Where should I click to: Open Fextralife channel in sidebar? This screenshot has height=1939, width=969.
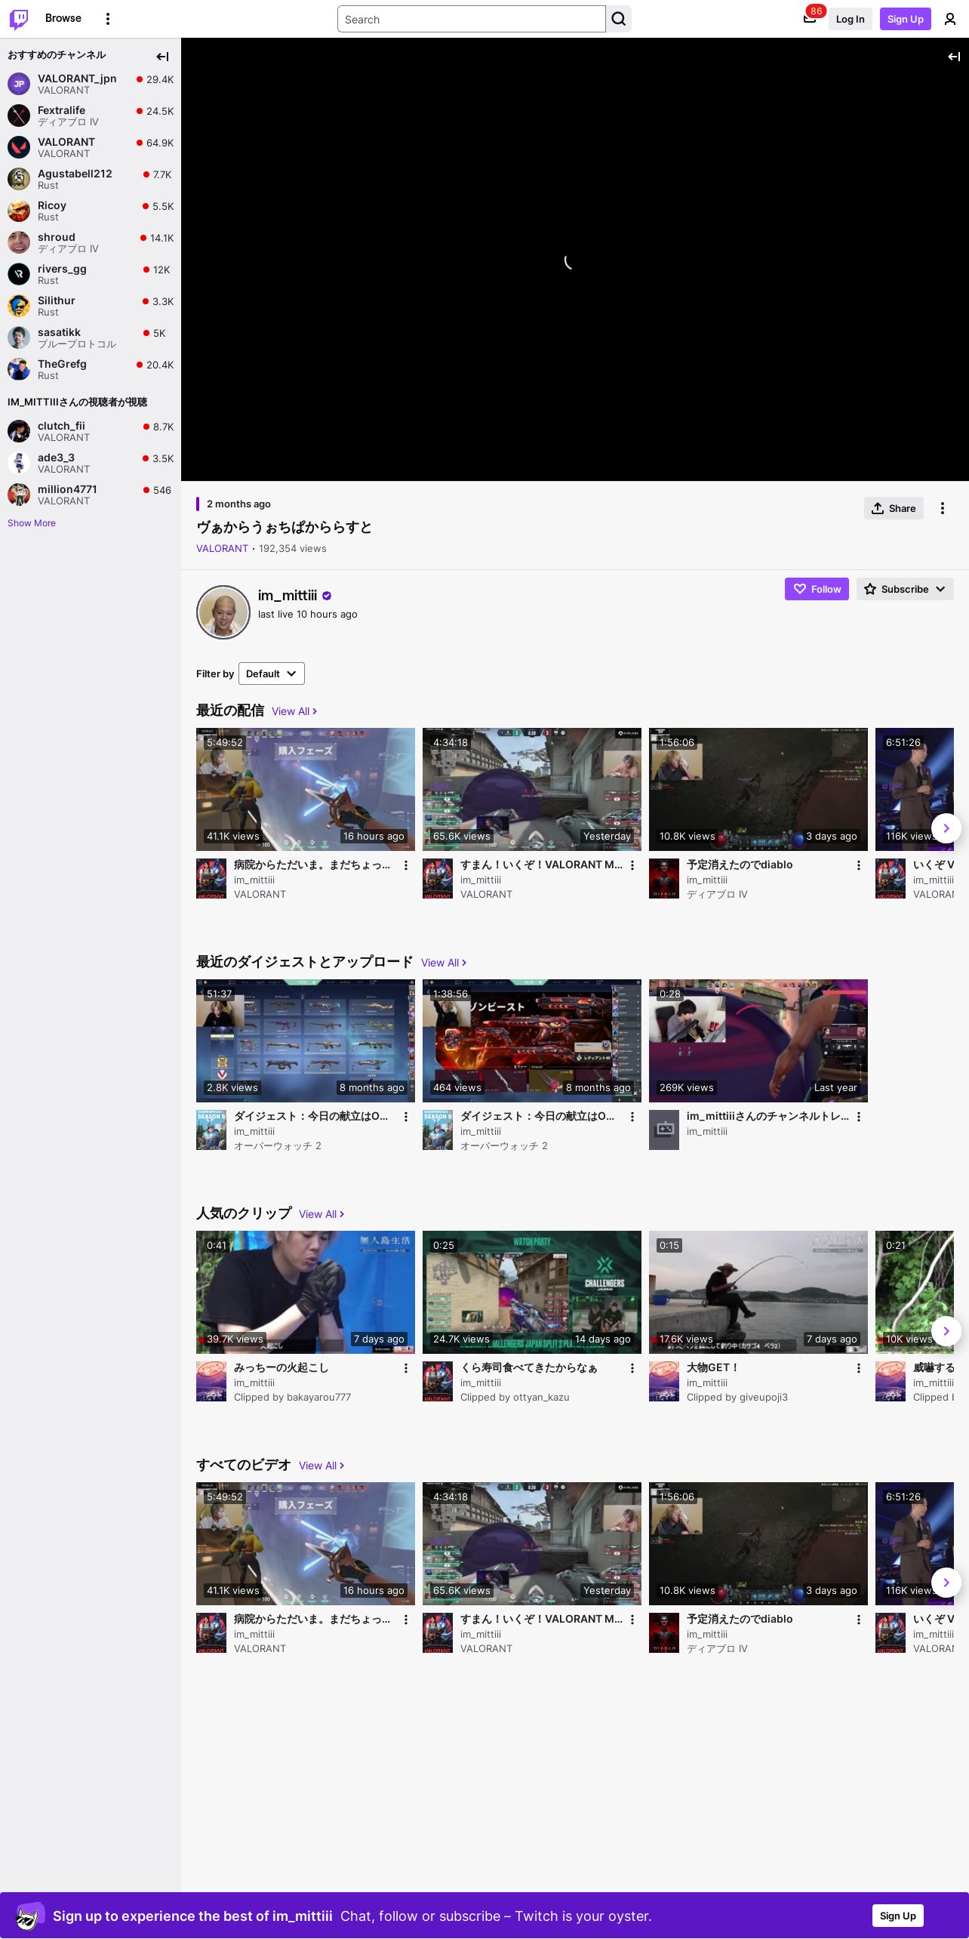91,116
